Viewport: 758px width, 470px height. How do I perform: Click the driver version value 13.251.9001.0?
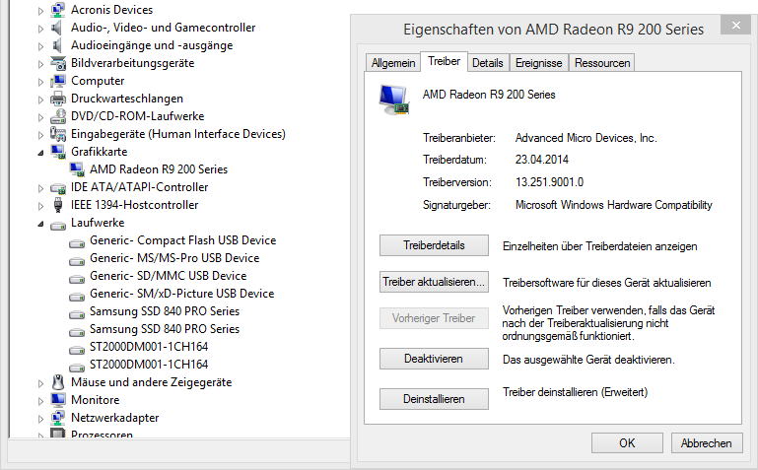[x=549, y=182]
